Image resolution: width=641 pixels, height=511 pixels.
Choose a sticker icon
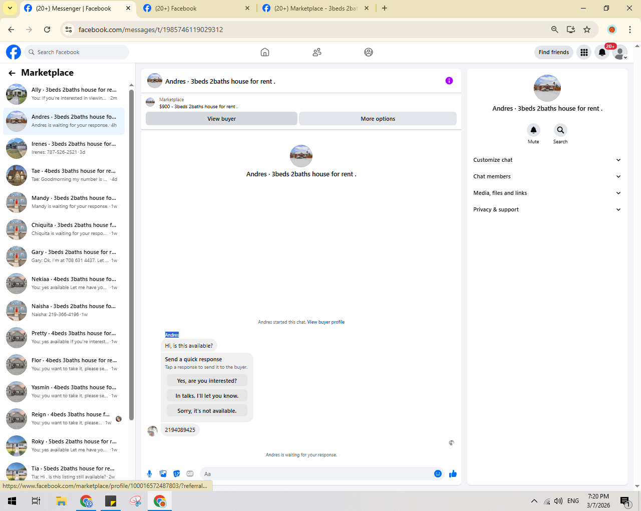(176, 474)
